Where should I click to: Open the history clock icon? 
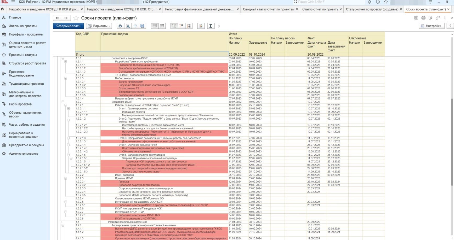(378, 2)
